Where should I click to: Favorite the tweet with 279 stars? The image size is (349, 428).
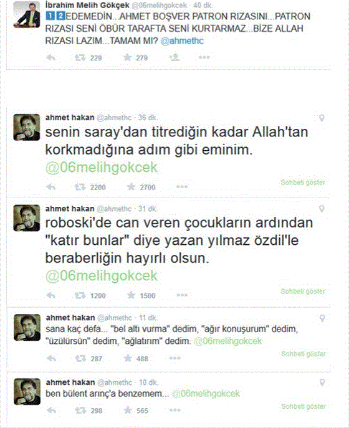tap(127, 57)
